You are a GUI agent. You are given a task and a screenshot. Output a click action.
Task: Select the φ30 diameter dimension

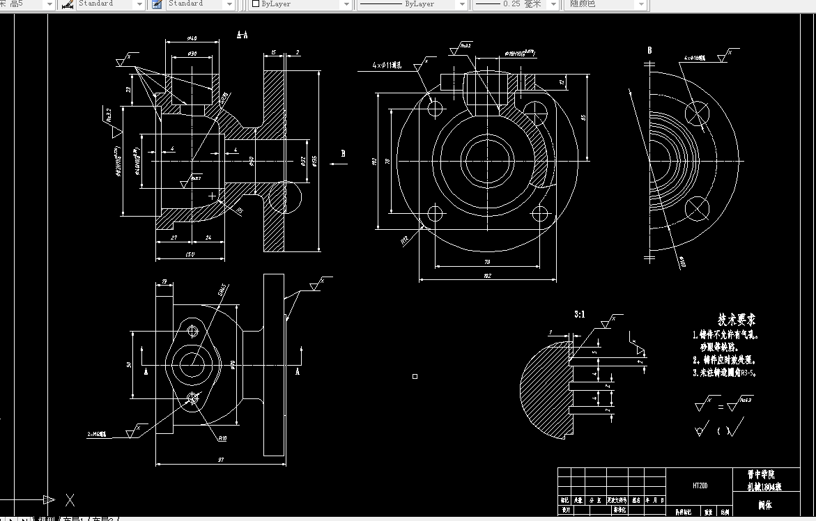point(192,54)
